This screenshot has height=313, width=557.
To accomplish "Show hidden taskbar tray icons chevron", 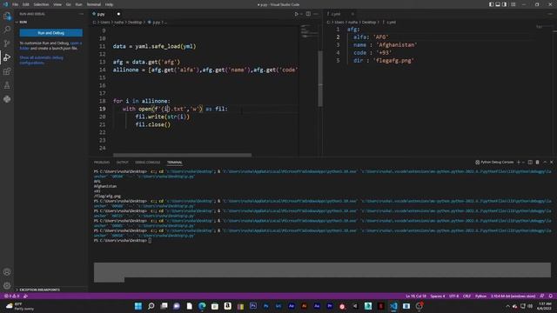I will click(507, 306).
